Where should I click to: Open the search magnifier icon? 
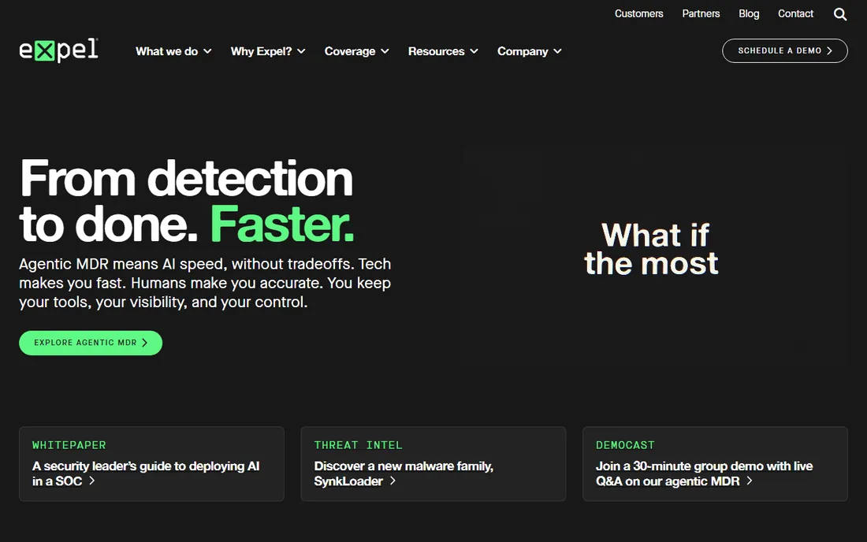(840, 14)
